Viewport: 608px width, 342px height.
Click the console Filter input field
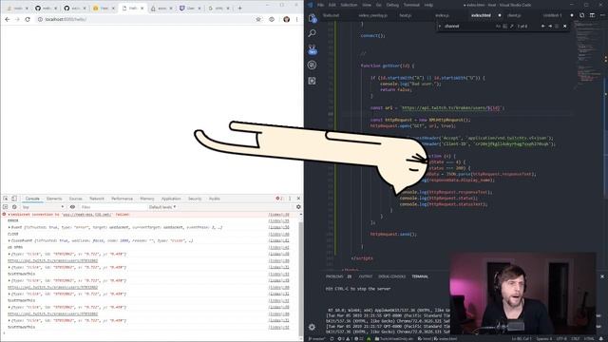pos(112,207)
